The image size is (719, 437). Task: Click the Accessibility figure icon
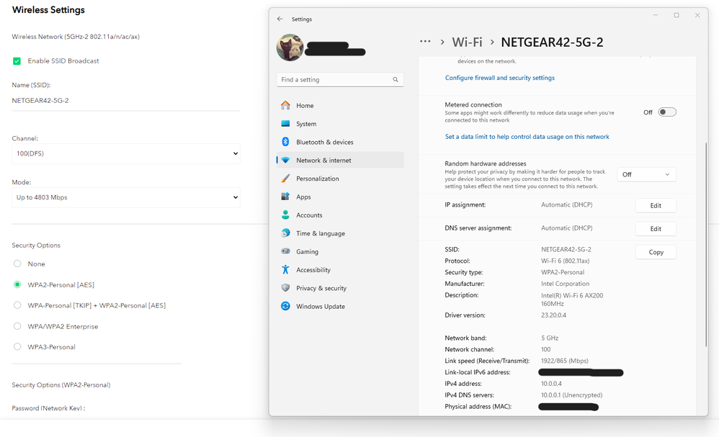click(x=285, y=270)
